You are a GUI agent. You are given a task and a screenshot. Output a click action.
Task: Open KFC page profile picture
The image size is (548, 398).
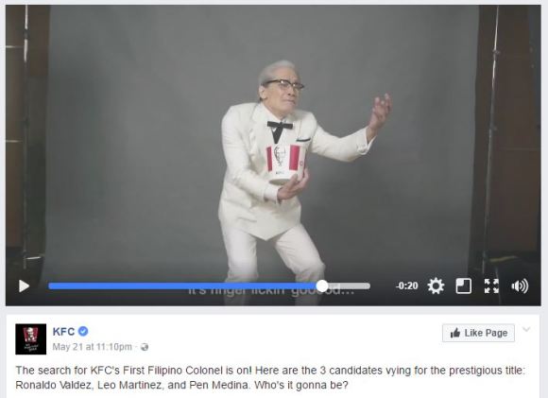[31, 338]
